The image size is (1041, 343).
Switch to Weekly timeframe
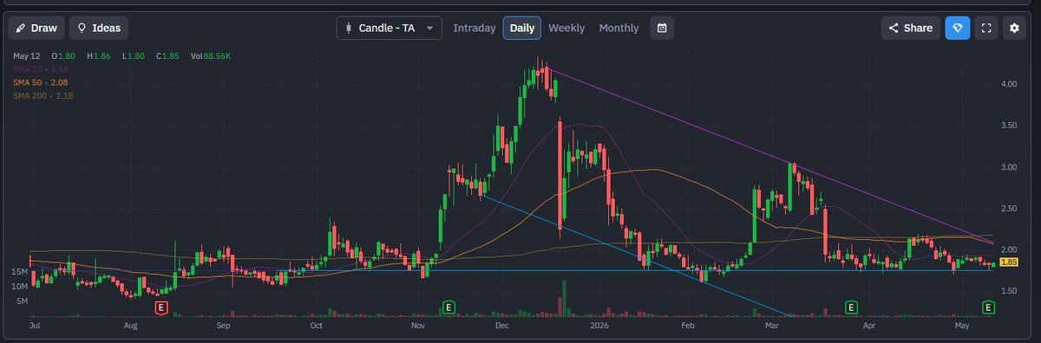click(x=566, y=28)
